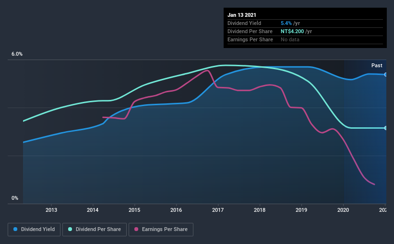Click the Jan 13 2021 tooltip date
The image size is (394, 244).
[x=242, y=15]
